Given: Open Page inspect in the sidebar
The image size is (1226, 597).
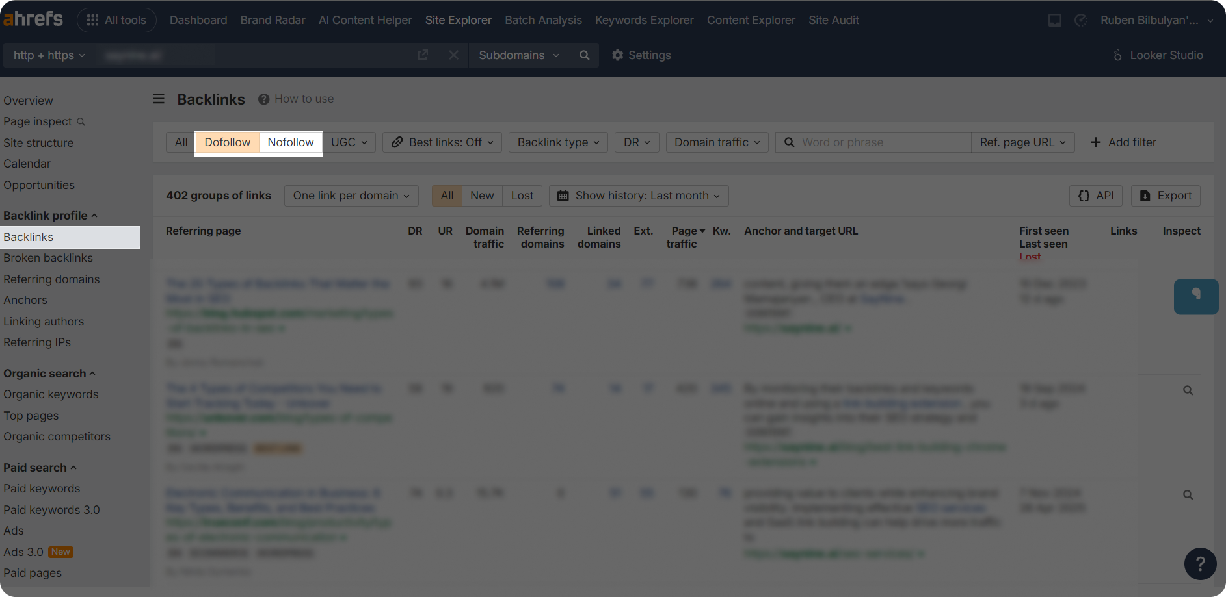Looking at the screenshot, I should tap(44, 121).
